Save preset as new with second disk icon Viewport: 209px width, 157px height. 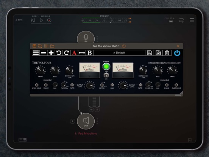(x=158, y=53)
